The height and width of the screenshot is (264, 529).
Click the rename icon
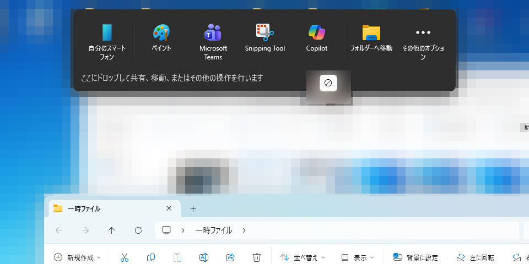pos(203,257)
